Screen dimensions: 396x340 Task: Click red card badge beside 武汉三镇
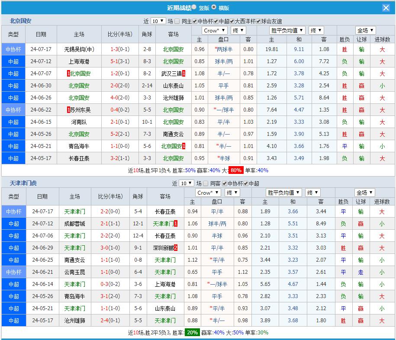pyautogui.click(x=184, y=74)
